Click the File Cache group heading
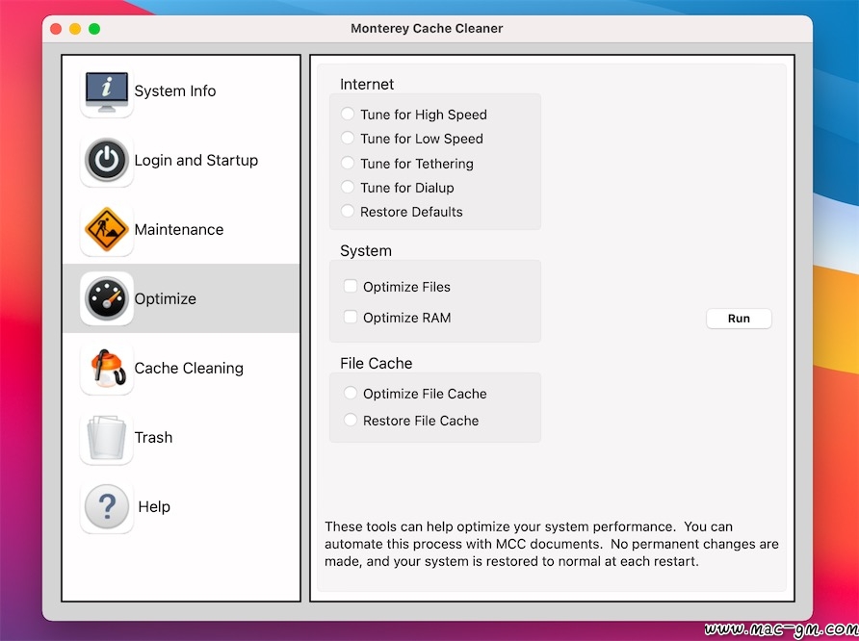The image size is (859, 641). coord(376,363)
